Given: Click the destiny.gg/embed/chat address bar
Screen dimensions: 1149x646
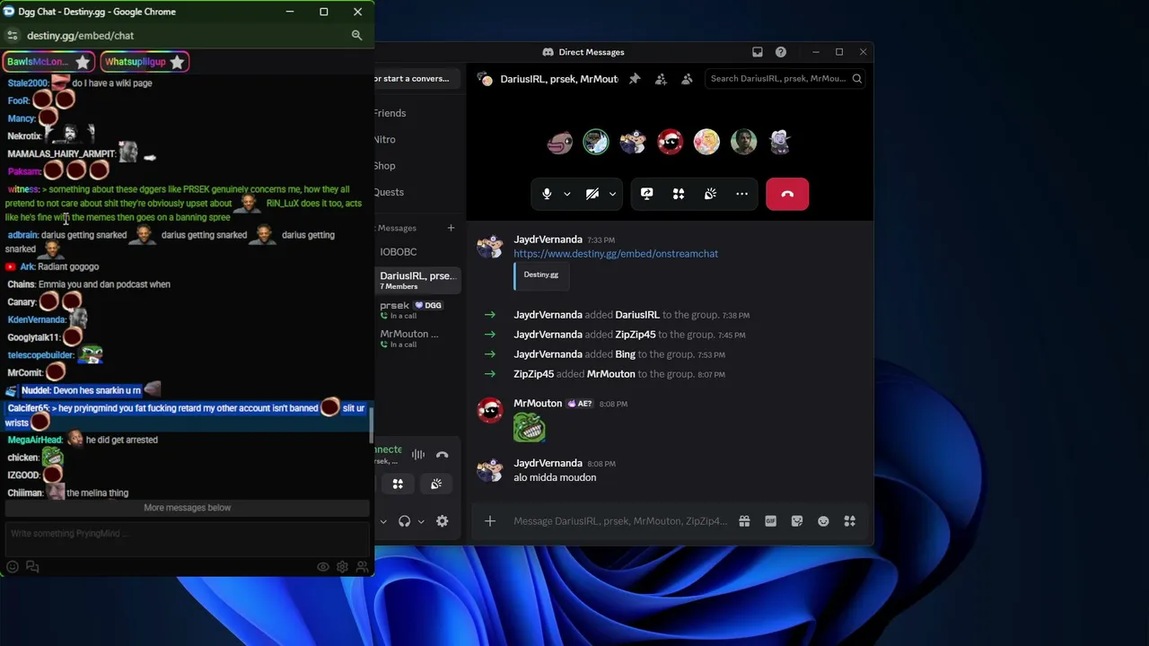Looking at the screenshot, I should [x=80, y=36].
